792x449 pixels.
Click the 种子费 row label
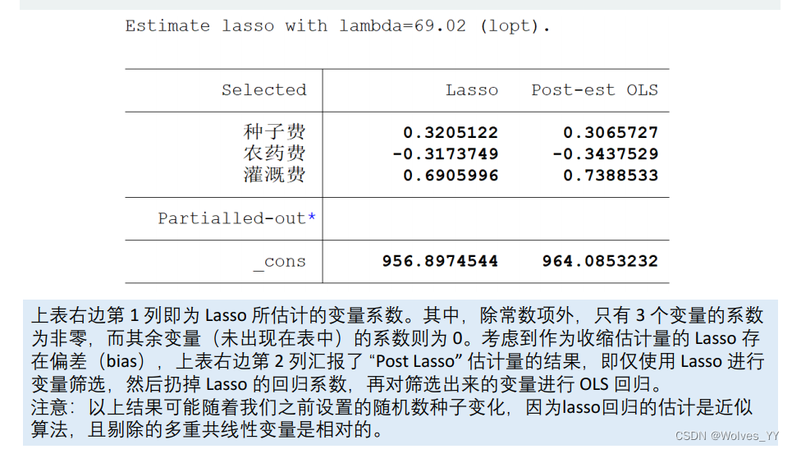click(x=274, y=132)
